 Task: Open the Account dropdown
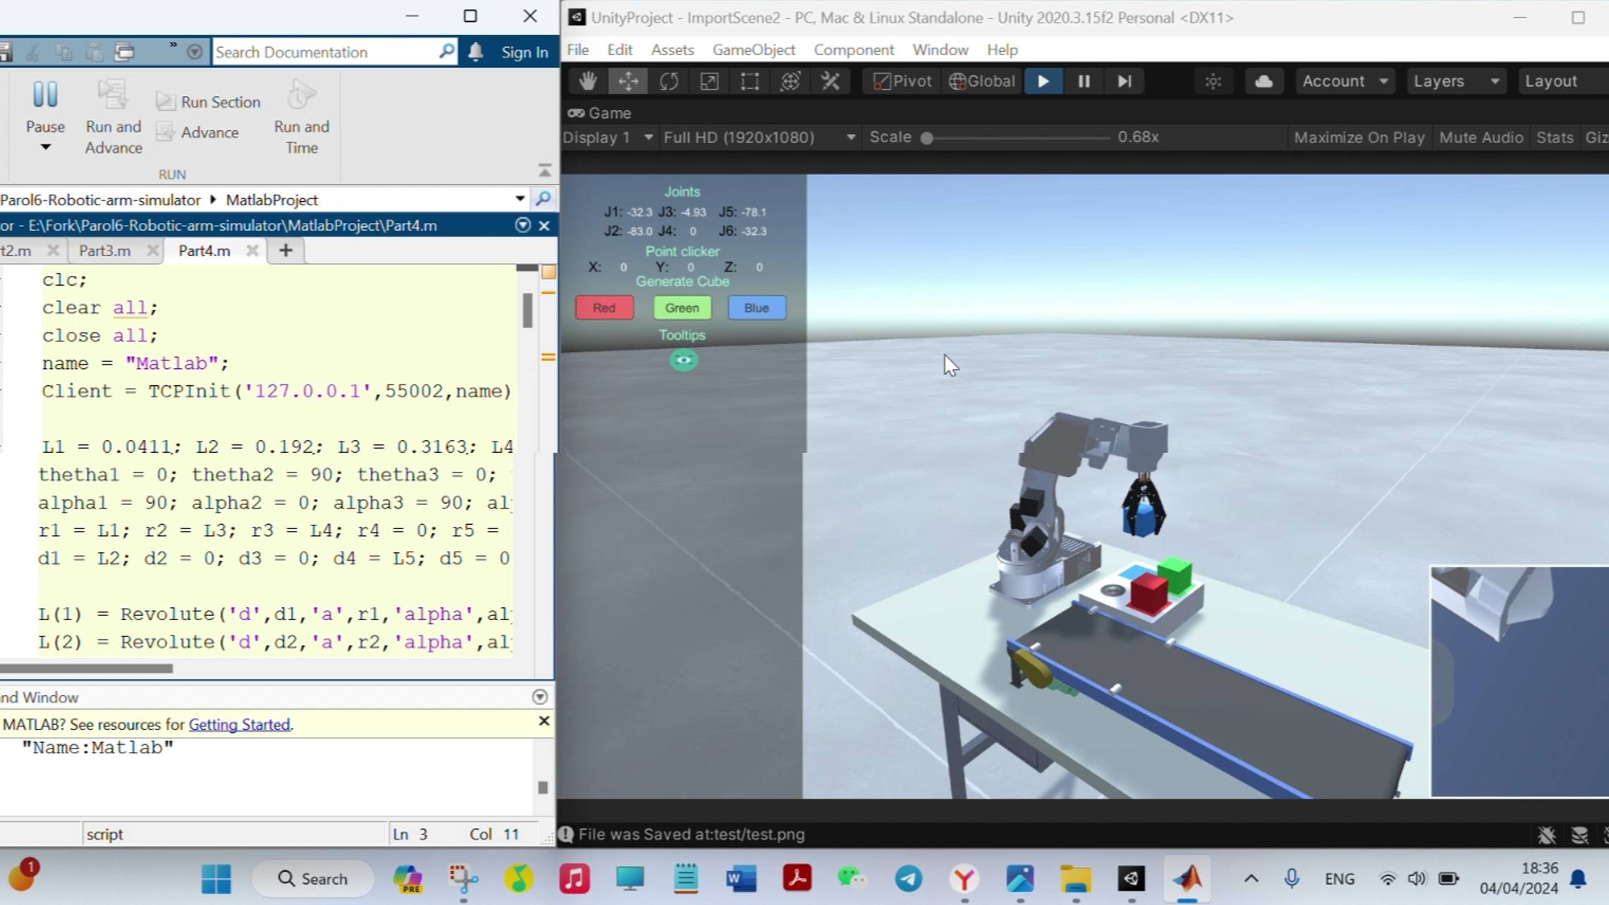click(1345, 81)
